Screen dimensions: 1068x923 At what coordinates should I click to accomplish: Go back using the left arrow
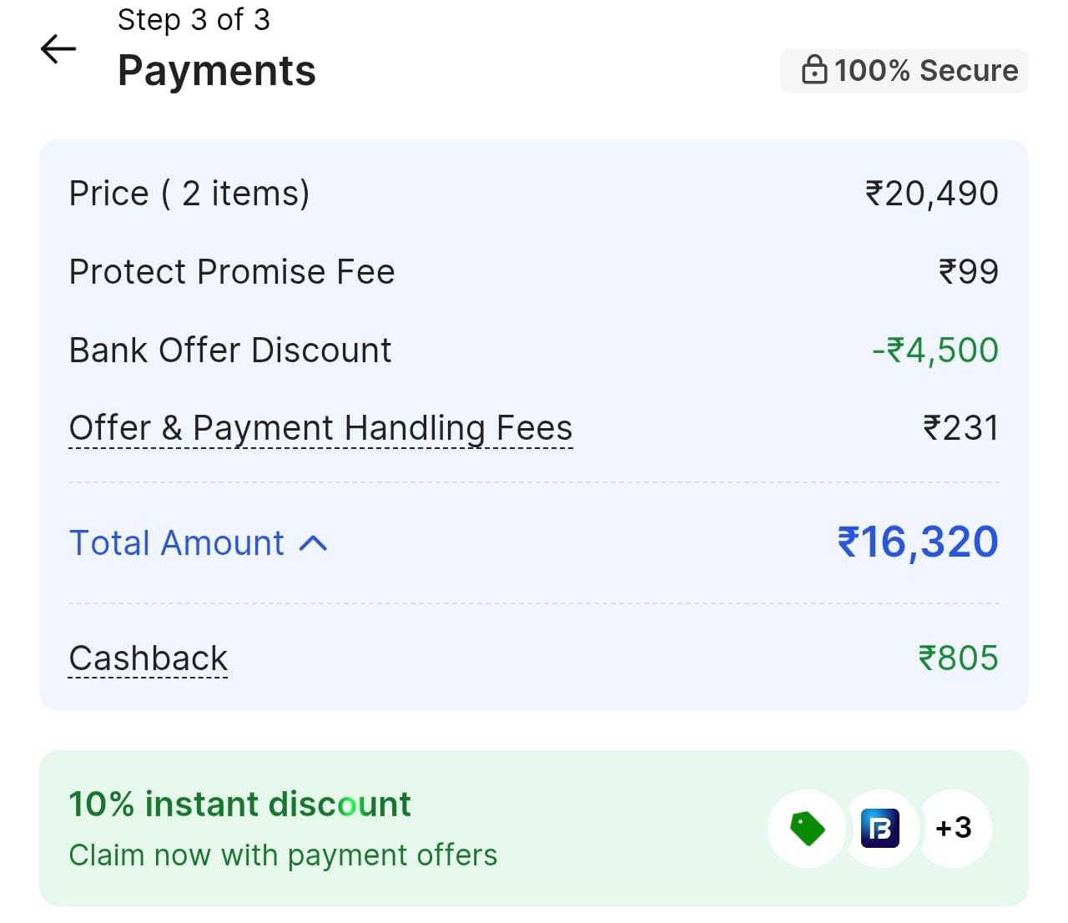click(x=58, y=49)
